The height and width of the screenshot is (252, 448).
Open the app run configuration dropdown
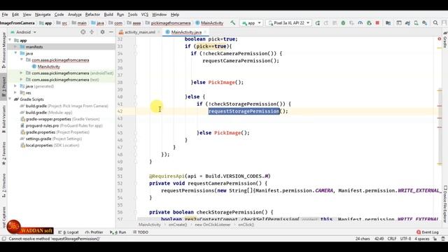(x=251, y=23)
